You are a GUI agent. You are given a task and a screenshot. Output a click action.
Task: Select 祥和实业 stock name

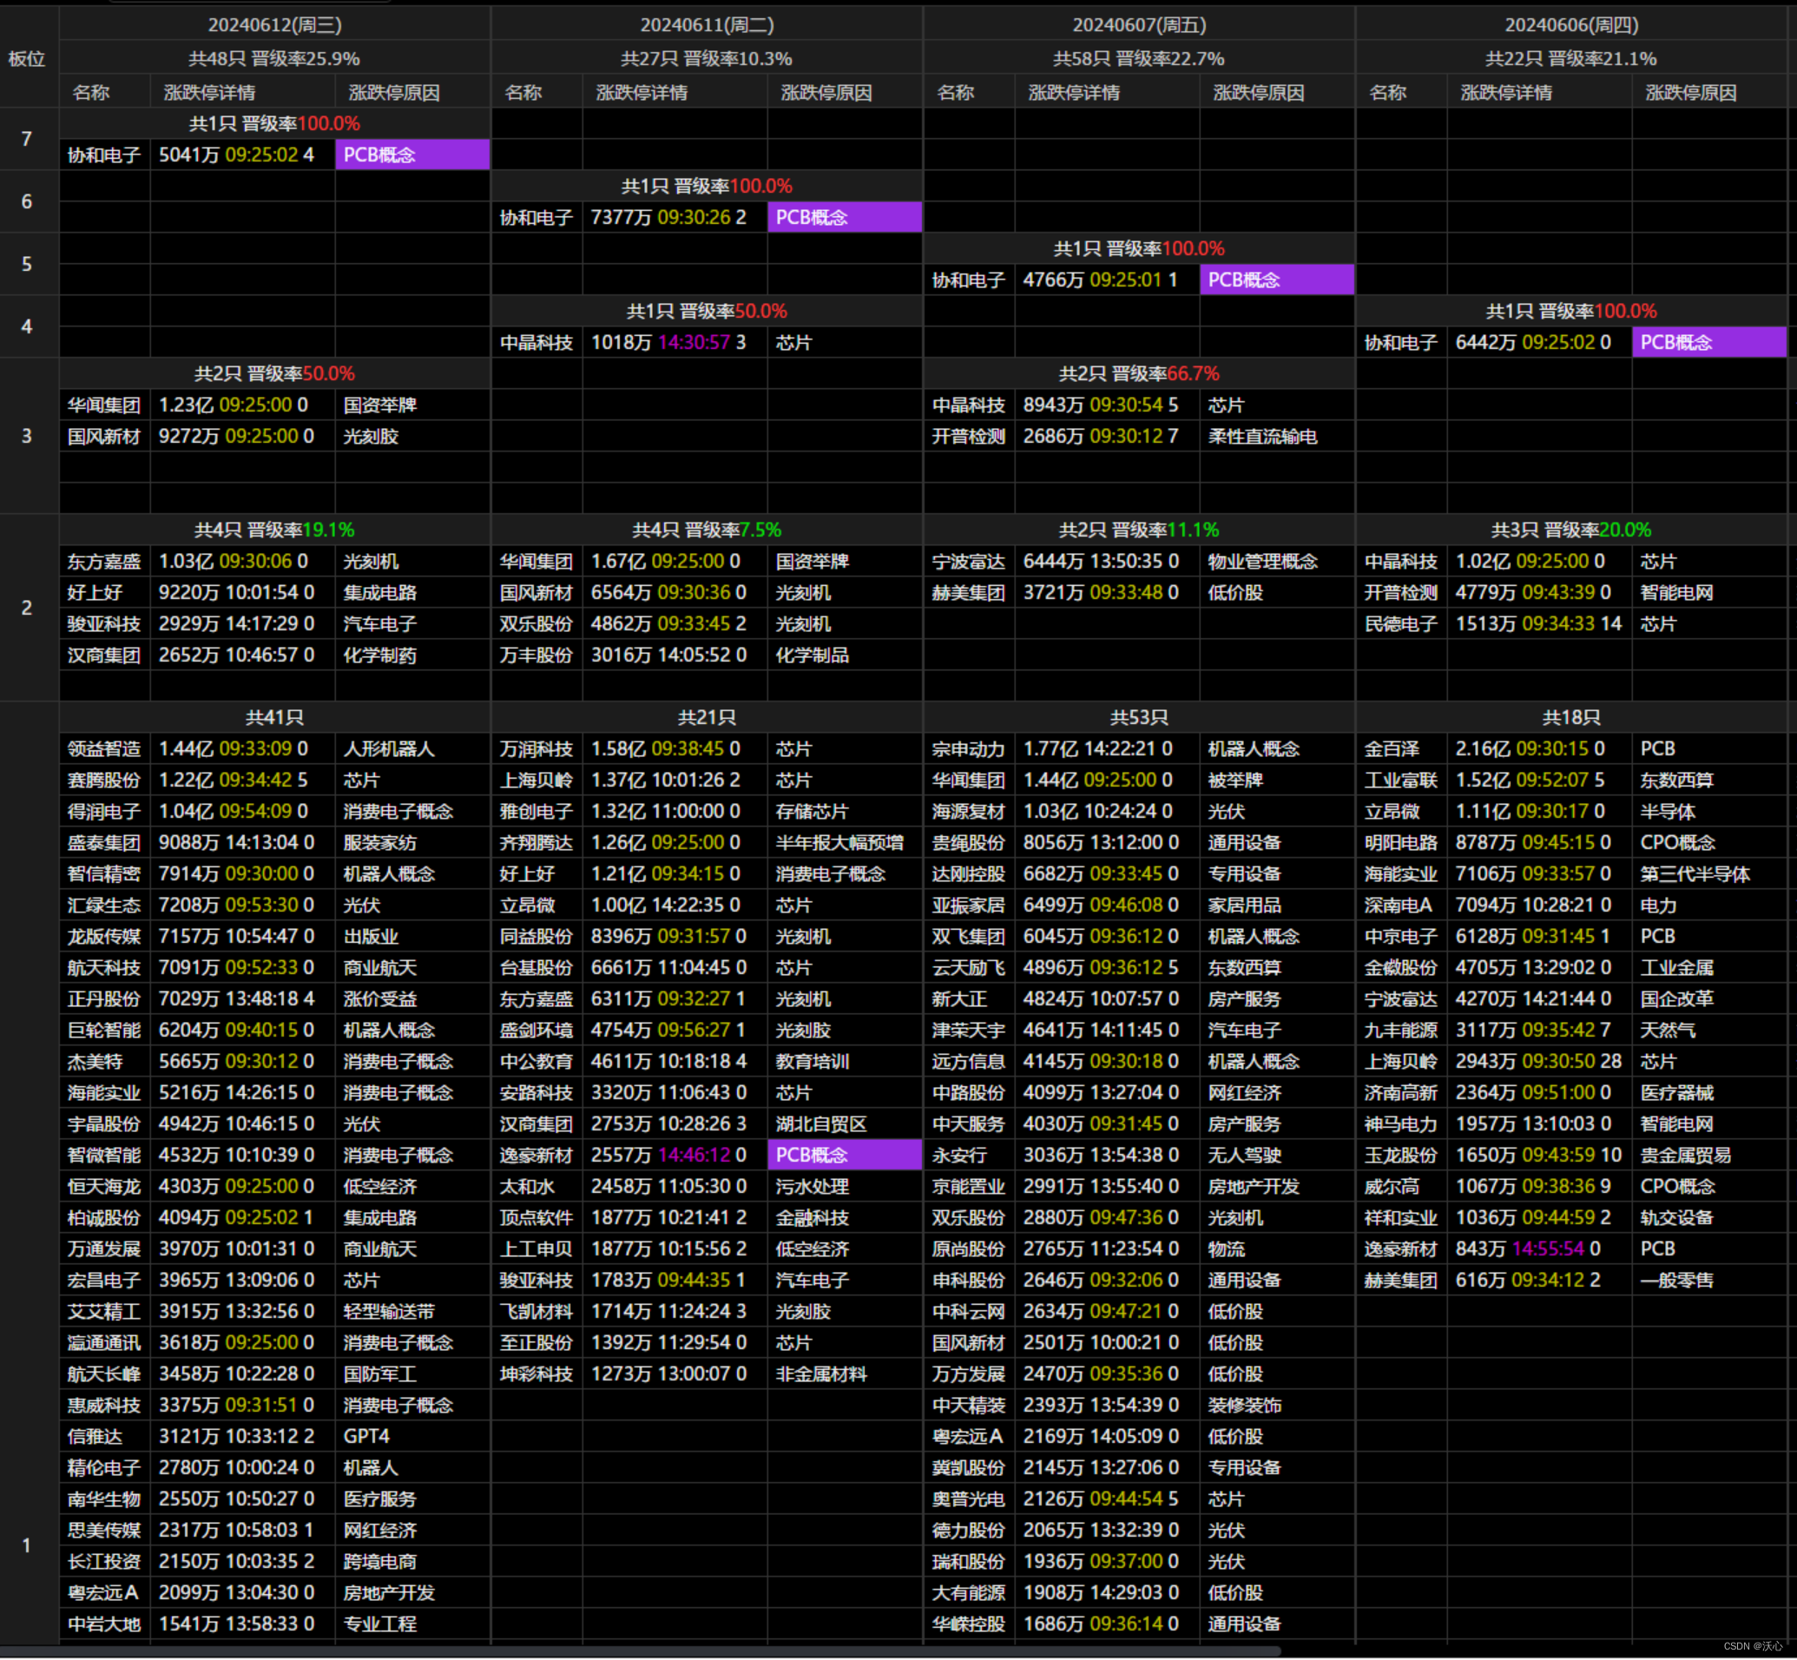pyautogui.click(x=1401, y=1218)
